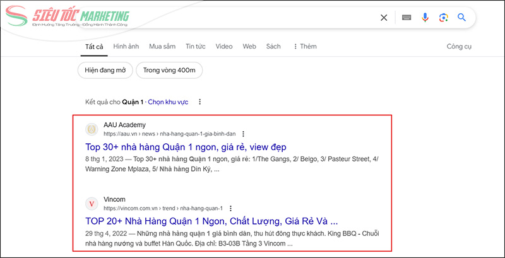Open Top 30+ nhà hàng Quận 1 link

click(x=186, y=147)
